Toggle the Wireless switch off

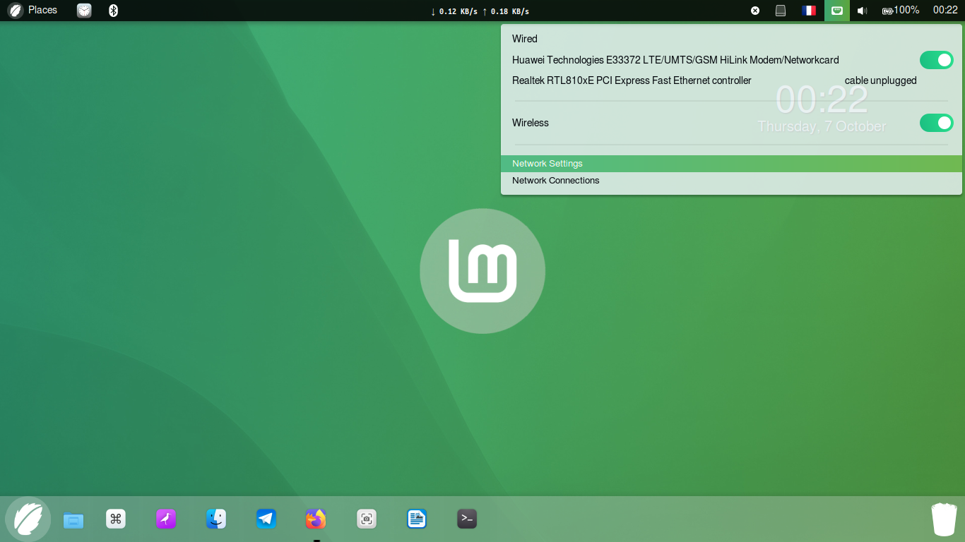[x=937, y=123]
